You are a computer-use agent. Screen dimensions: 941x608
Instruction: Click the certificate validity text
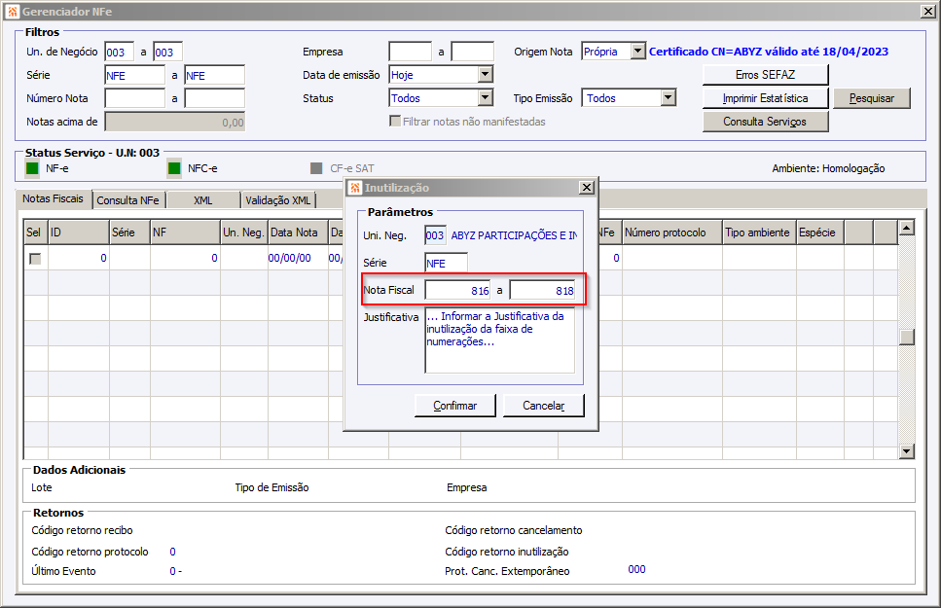(x=769, y=52)
